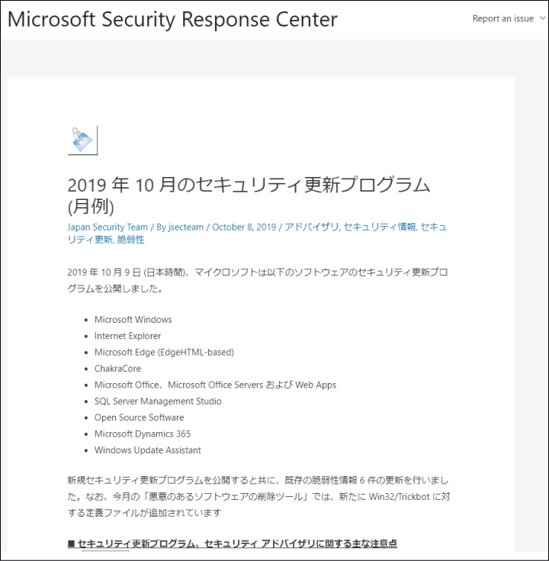This screenshot has width=549, height=561.
Task: Click the October 8, 2019 date link
Action: (x=244, y=227)
